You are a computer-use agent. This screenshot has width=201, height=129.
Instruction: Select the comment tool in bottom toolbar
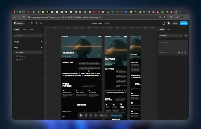click(x=91, y=116)
